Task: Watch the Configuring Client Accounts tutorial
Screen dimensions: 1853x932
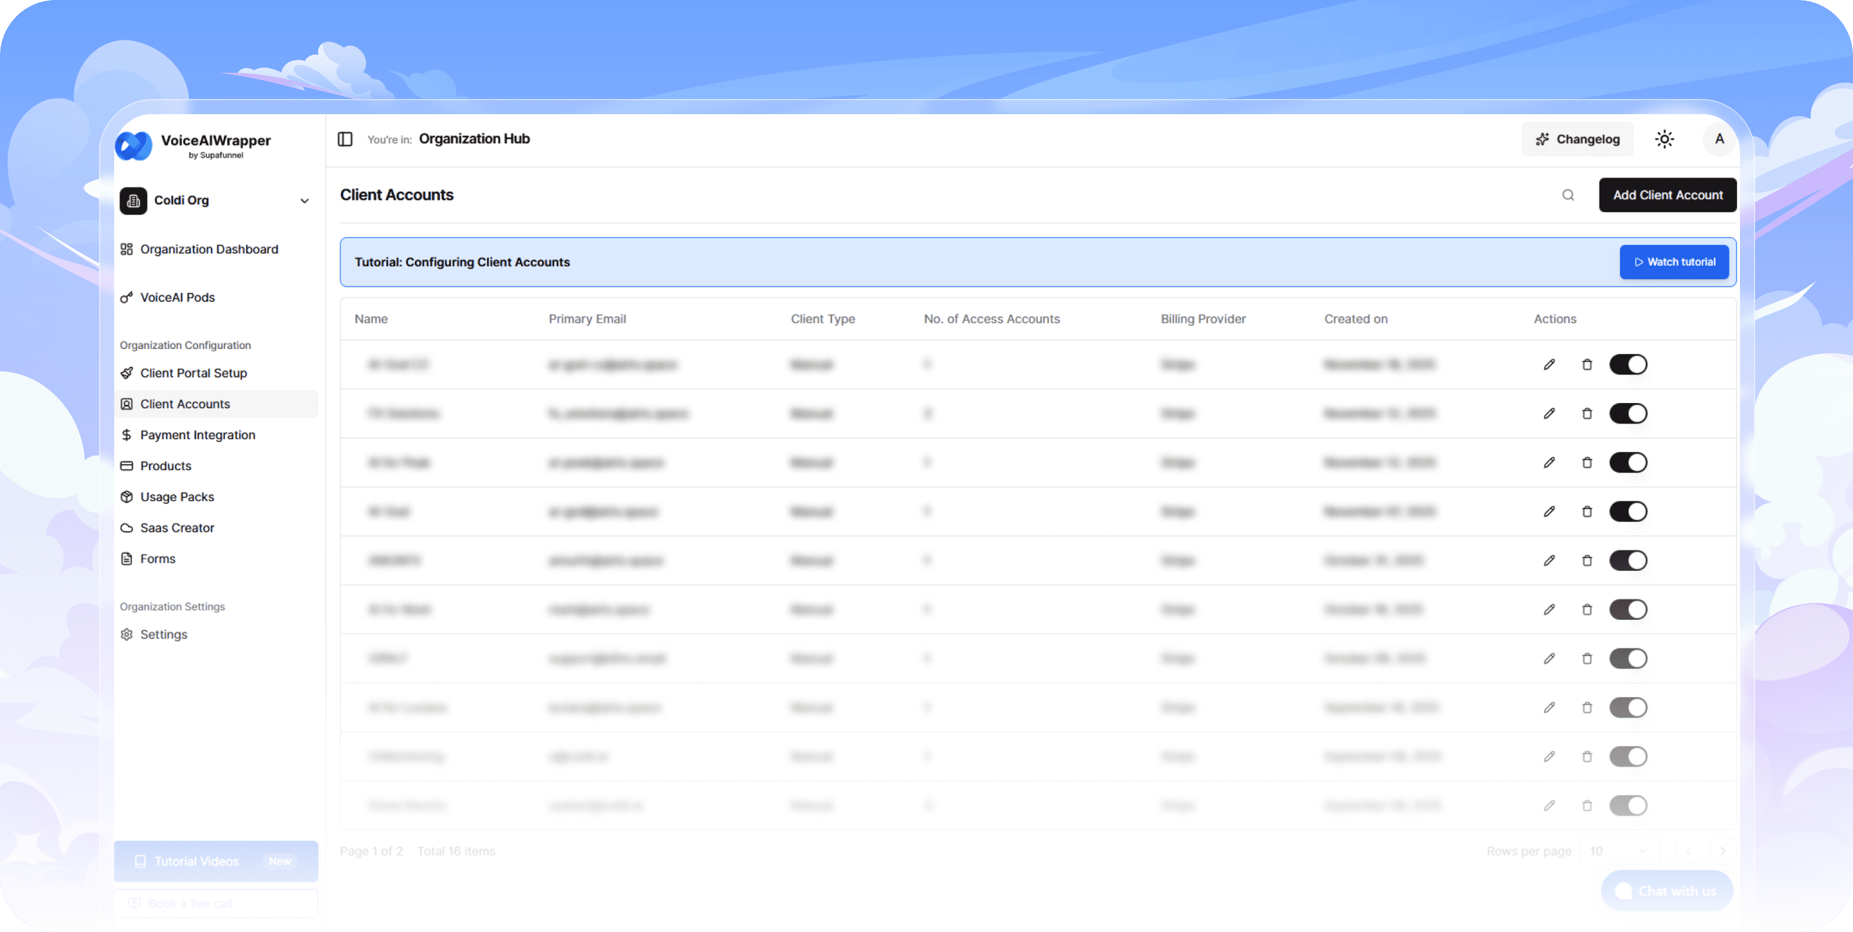Action: (1674, 262)
